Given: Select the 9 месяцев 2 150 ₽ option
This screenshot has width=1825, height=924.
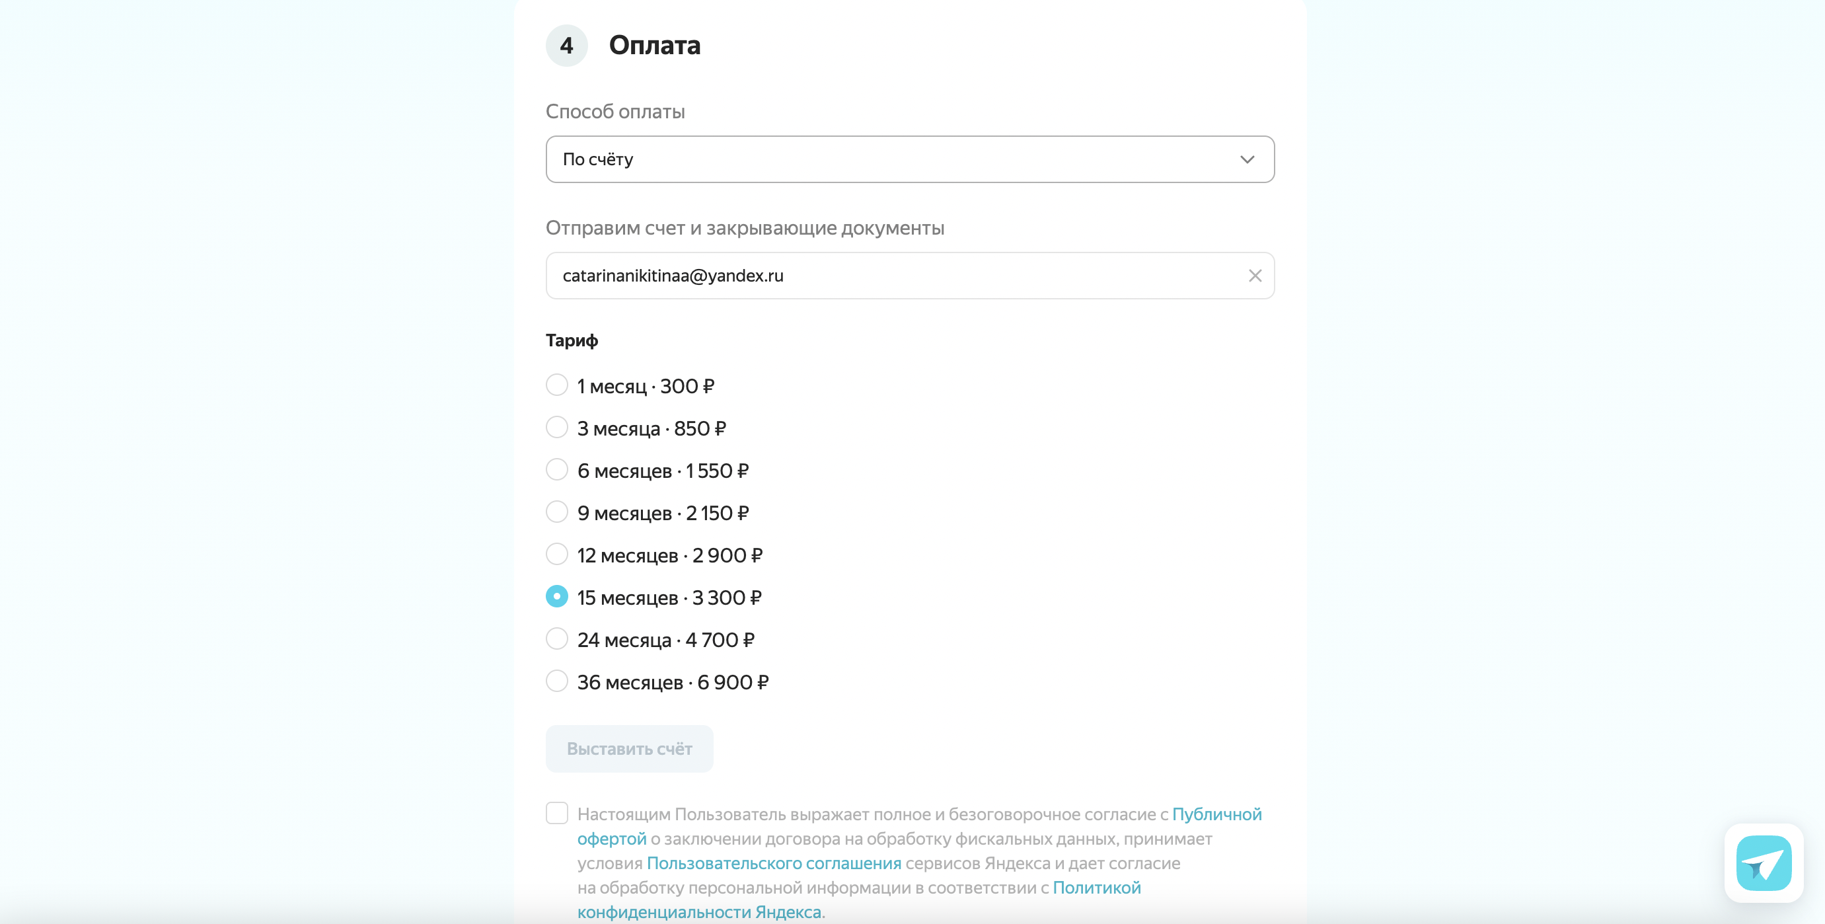Looking at the screenshot, I should [557, 512].
